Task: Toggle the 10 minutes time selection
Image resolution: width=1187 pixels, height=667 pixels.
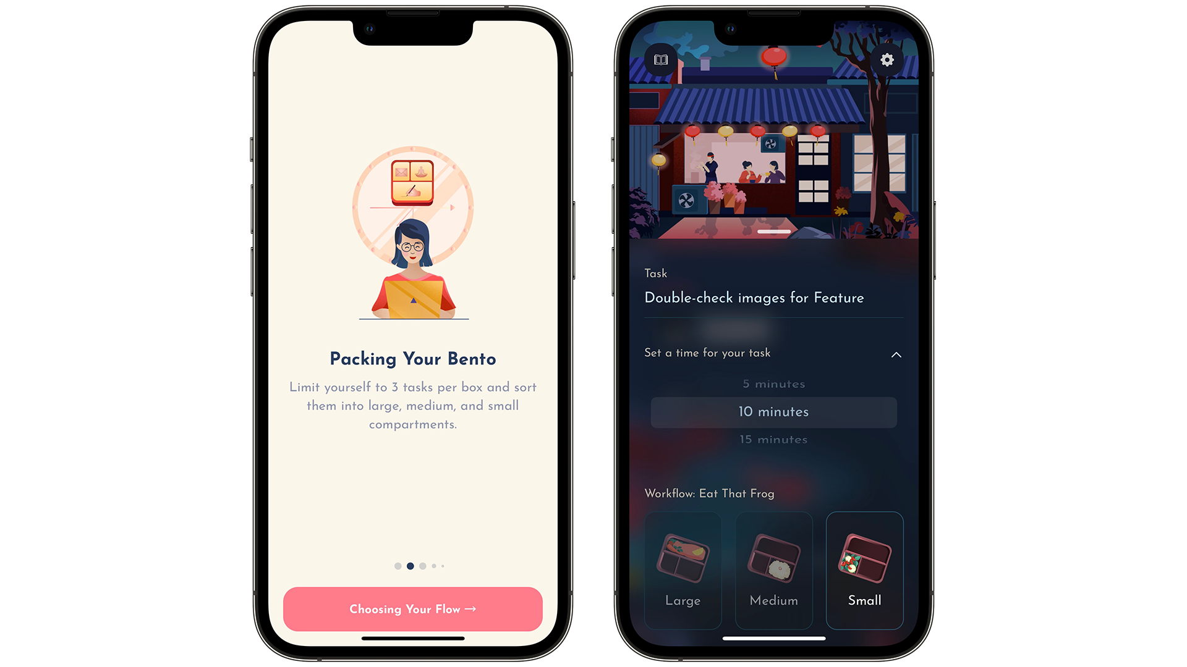Action: [x=773, y=411]
